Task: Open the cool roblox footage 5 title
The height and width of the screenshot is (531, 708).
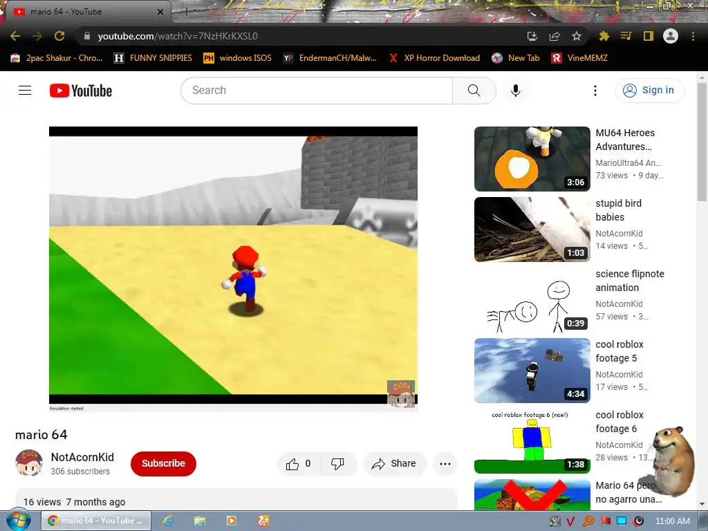Action: point(619,351)
